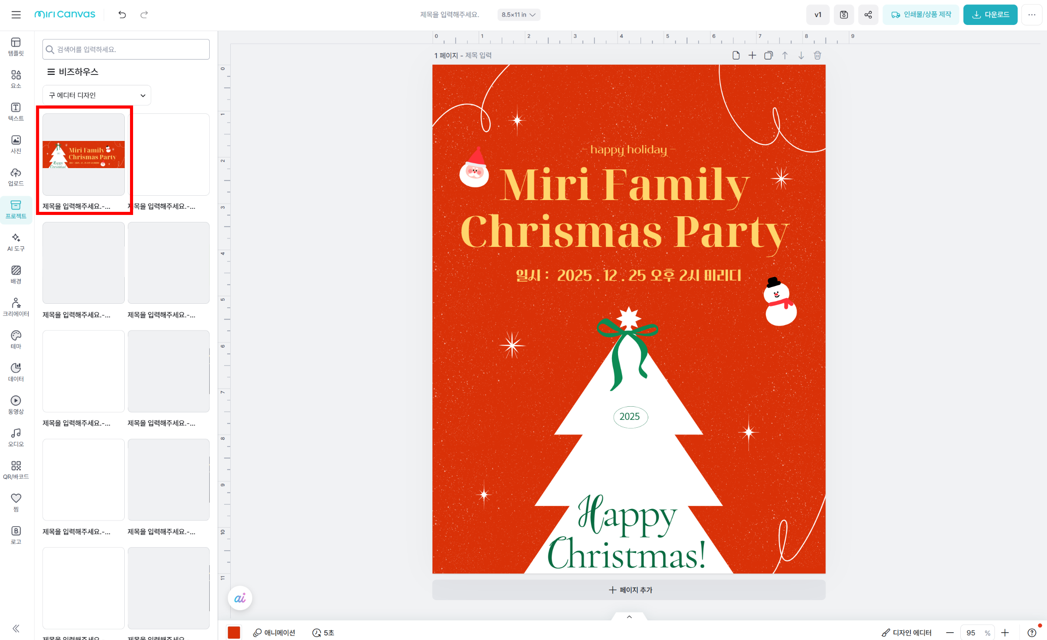Click the redo arrow icon
This screenshot has width=1047, height=640.
coord(144,15)
